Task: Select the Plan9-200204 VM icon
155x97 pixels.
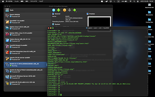Action: [x=7, y=15]
